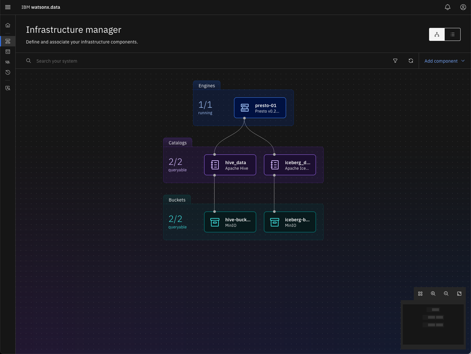Expand the Add component dropdown
The image size is (471, 354).
[x=445, y=61]
